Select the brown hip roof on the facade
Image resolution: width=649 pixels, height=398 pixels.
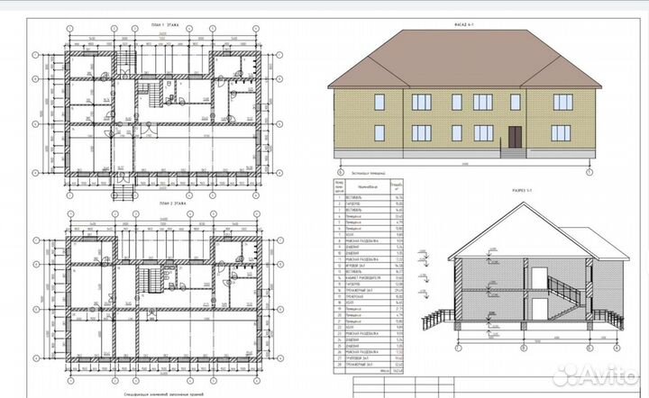coord(465,59)
